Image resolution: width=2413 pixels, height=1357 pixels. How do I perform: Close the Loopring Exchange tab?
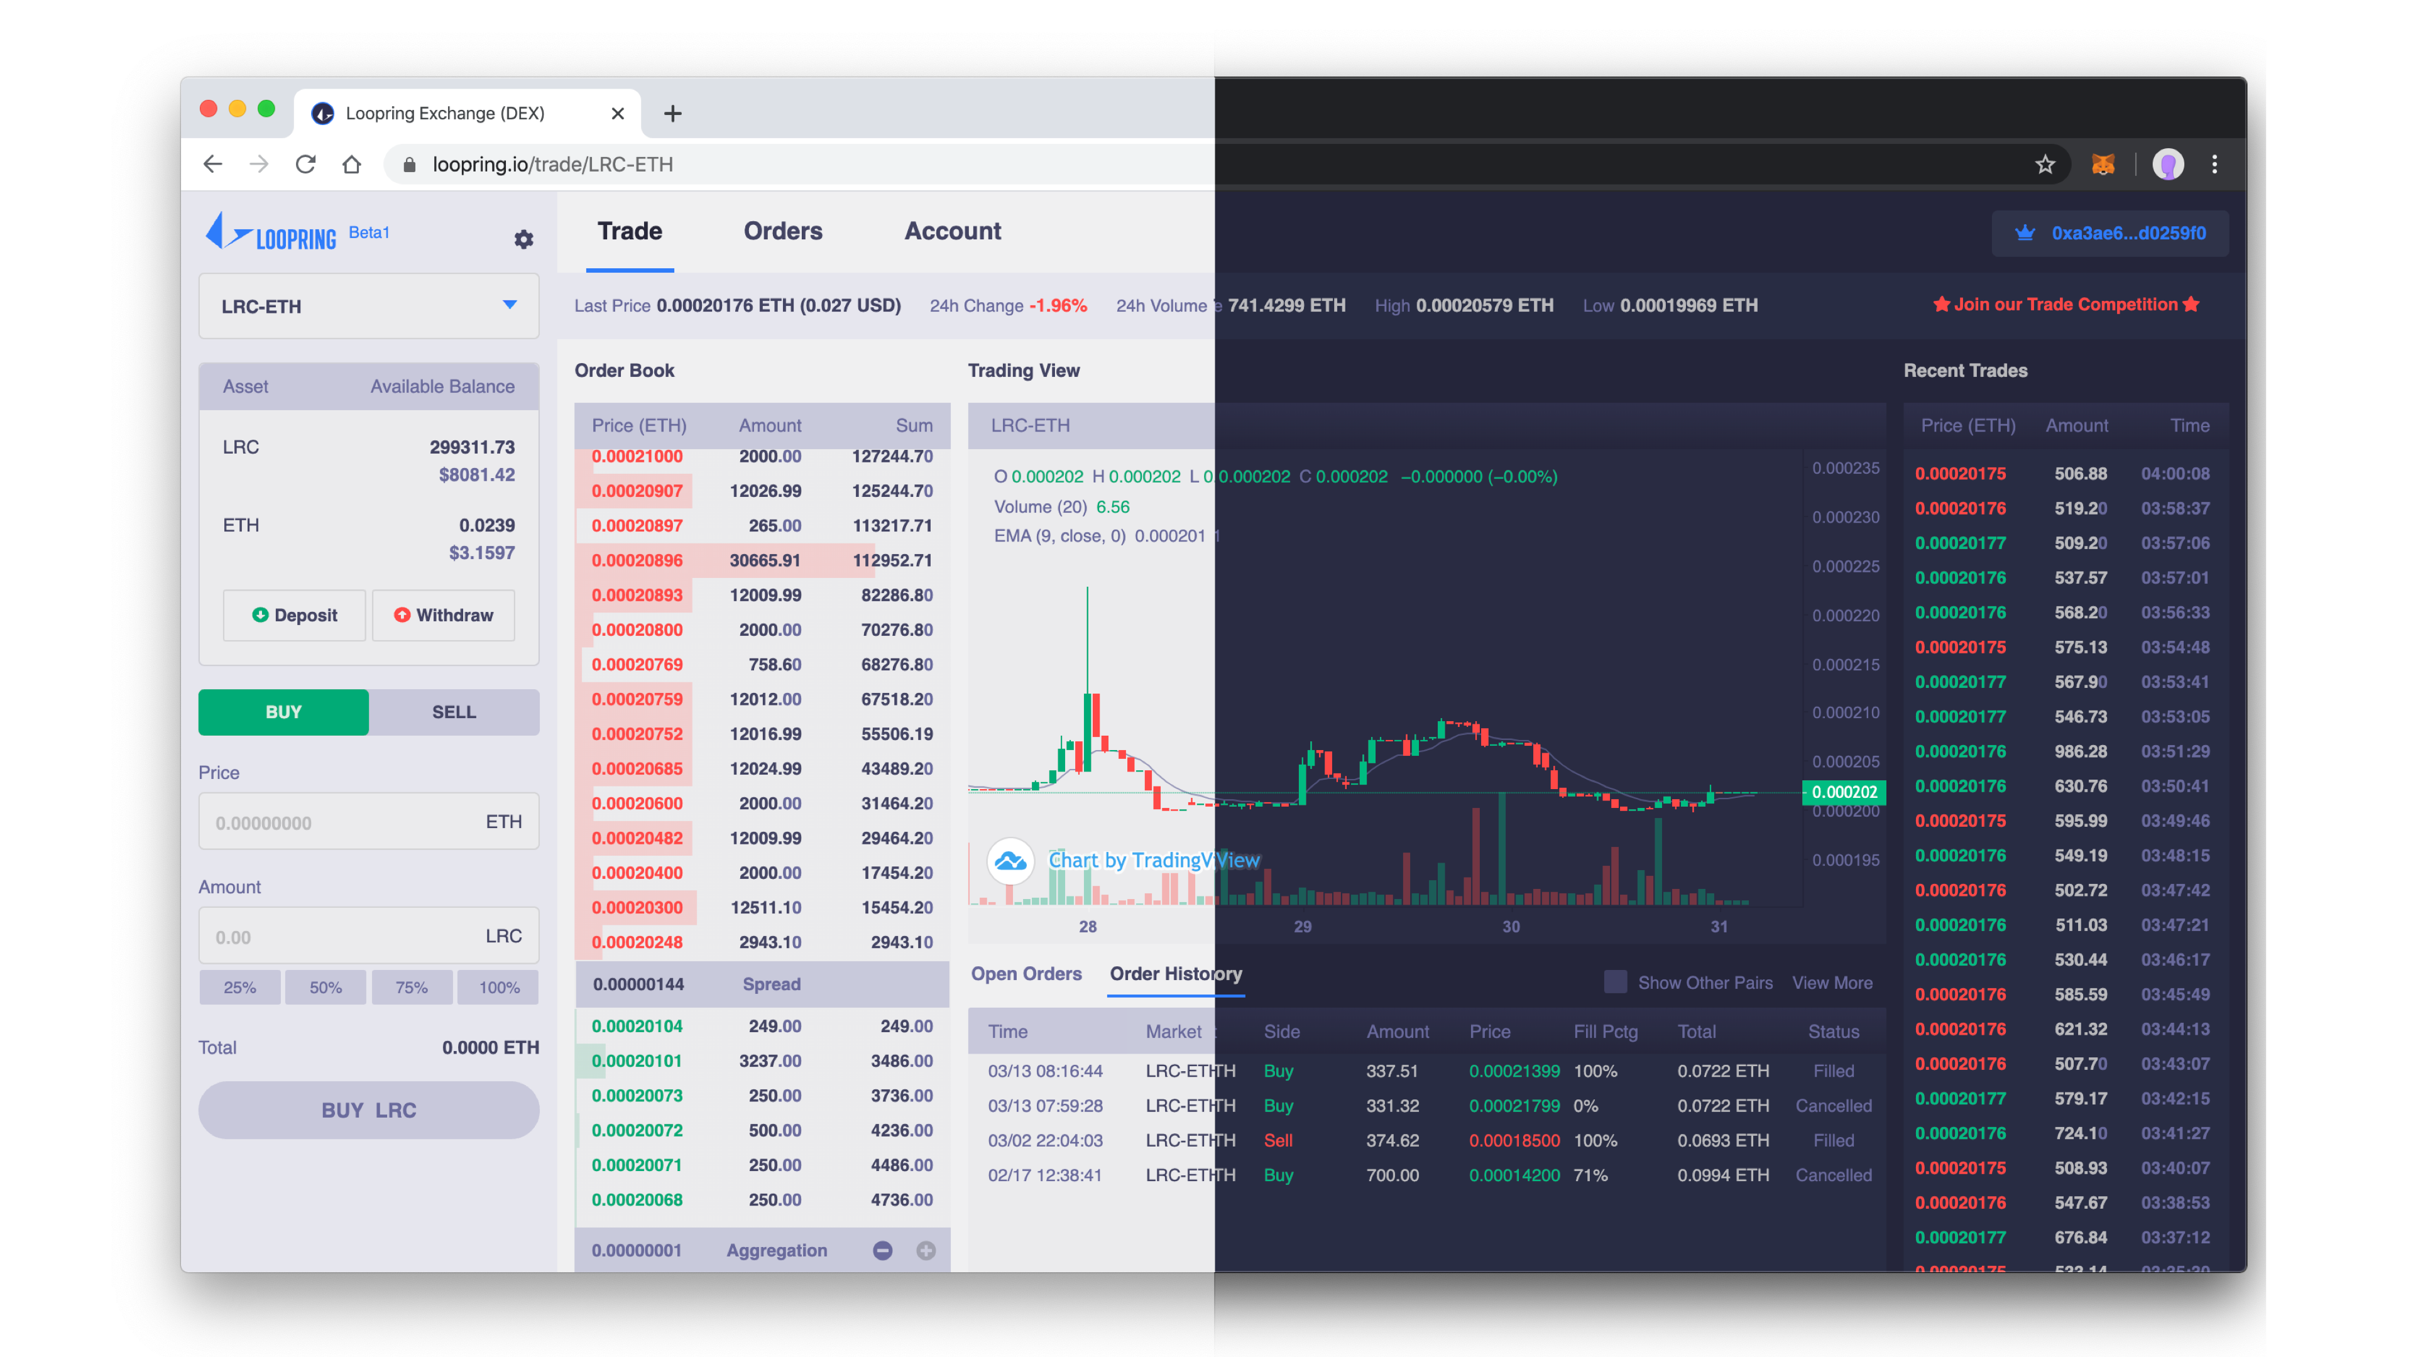coord(617,113)
